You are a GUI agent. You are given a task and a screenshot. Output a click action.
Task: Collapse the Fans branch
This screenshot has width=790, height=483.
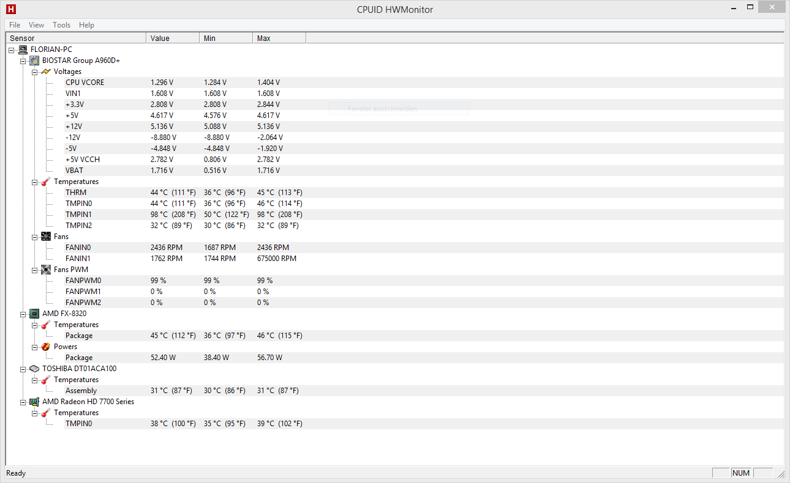coord(35,237)
